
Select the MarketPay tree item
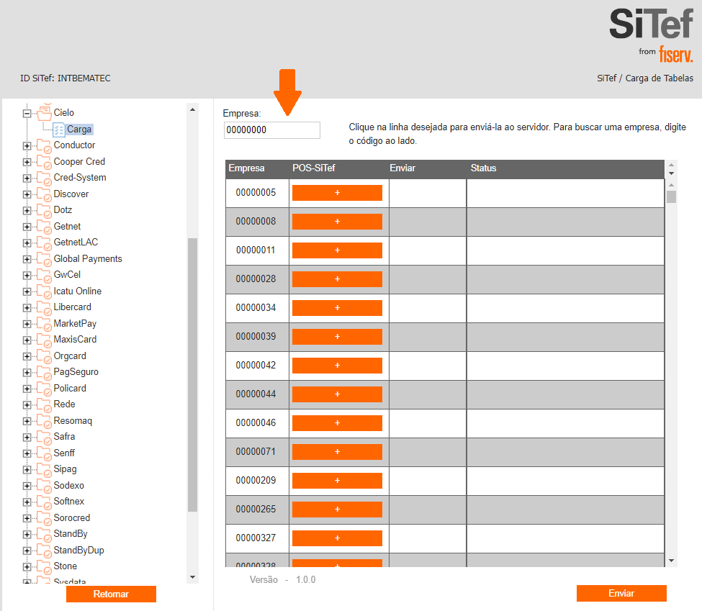(x=75, y=324)
